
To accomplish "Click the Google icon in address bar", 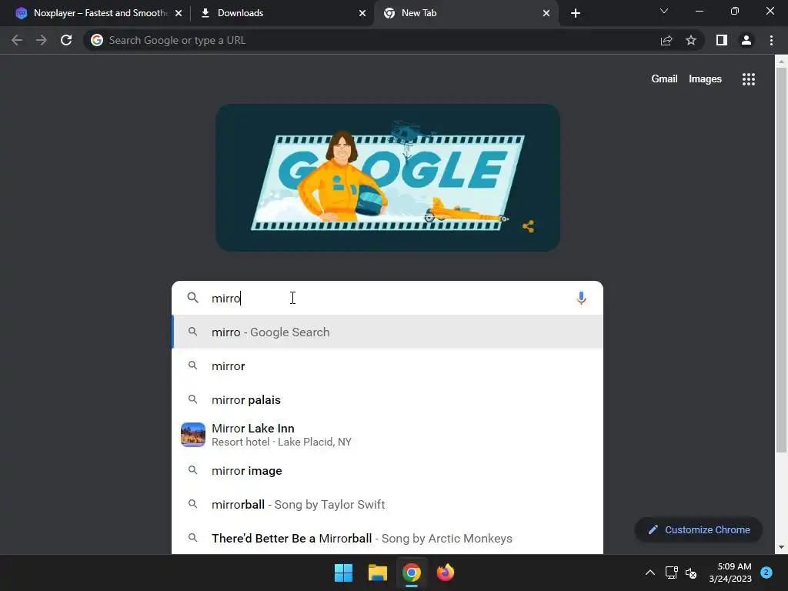I will tap(97, 40).
